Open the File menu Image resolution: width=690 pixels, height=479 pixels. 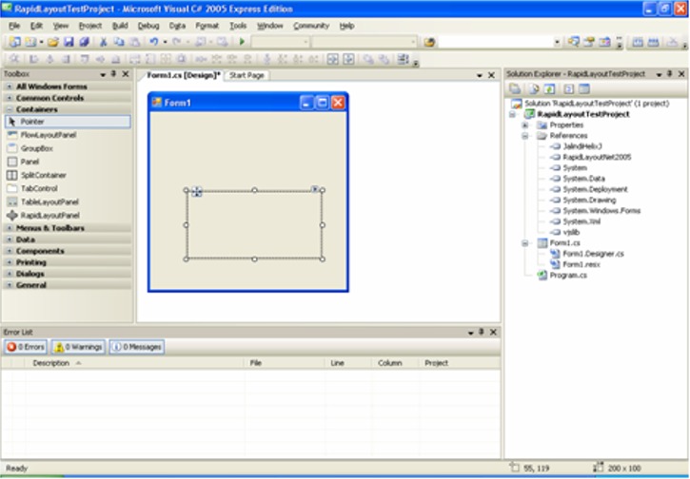pyautogui.click(x=14, y=26)
